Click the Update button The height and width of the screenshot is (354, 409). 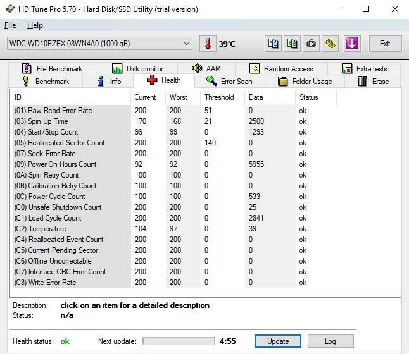click(278, 341)
